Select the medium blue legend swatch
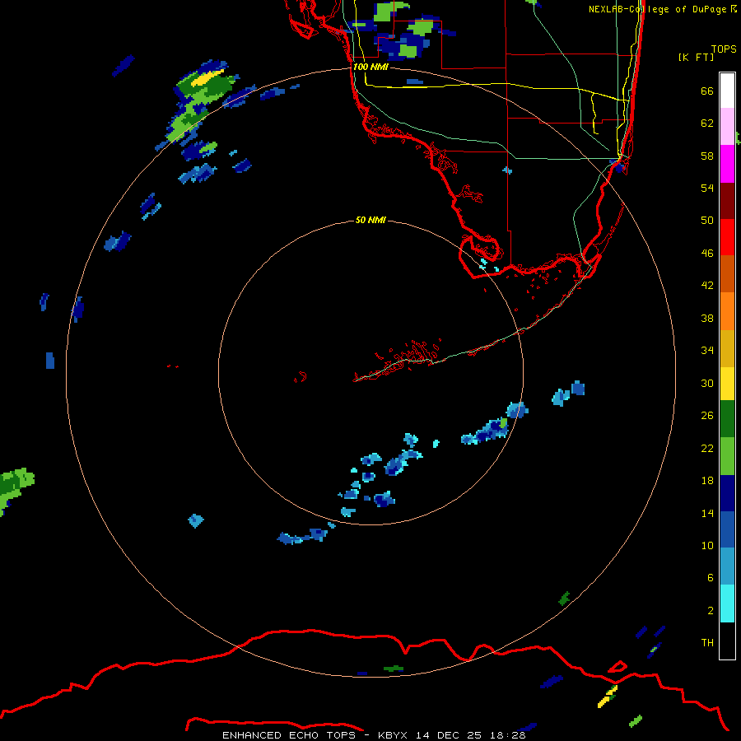This screenshot has height=741, width=741. pyautogui.click(x=727, y=529)
